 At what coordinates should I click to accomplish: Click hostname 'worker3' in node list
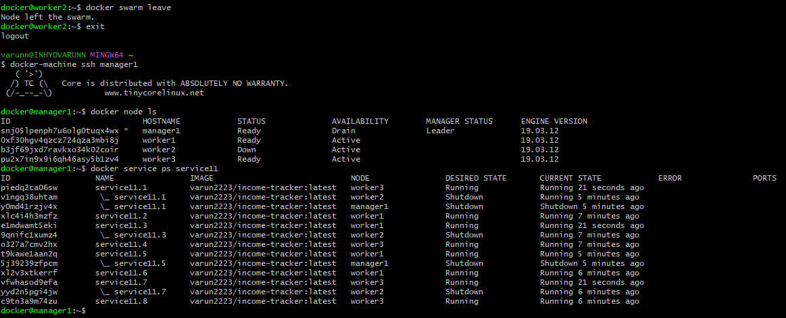pos(159,160)
